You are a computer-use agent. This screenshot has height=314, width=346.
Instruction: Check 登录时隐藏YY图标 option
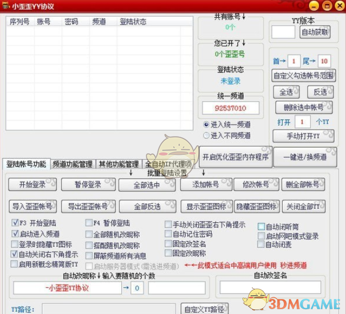(x=14, y=244)
